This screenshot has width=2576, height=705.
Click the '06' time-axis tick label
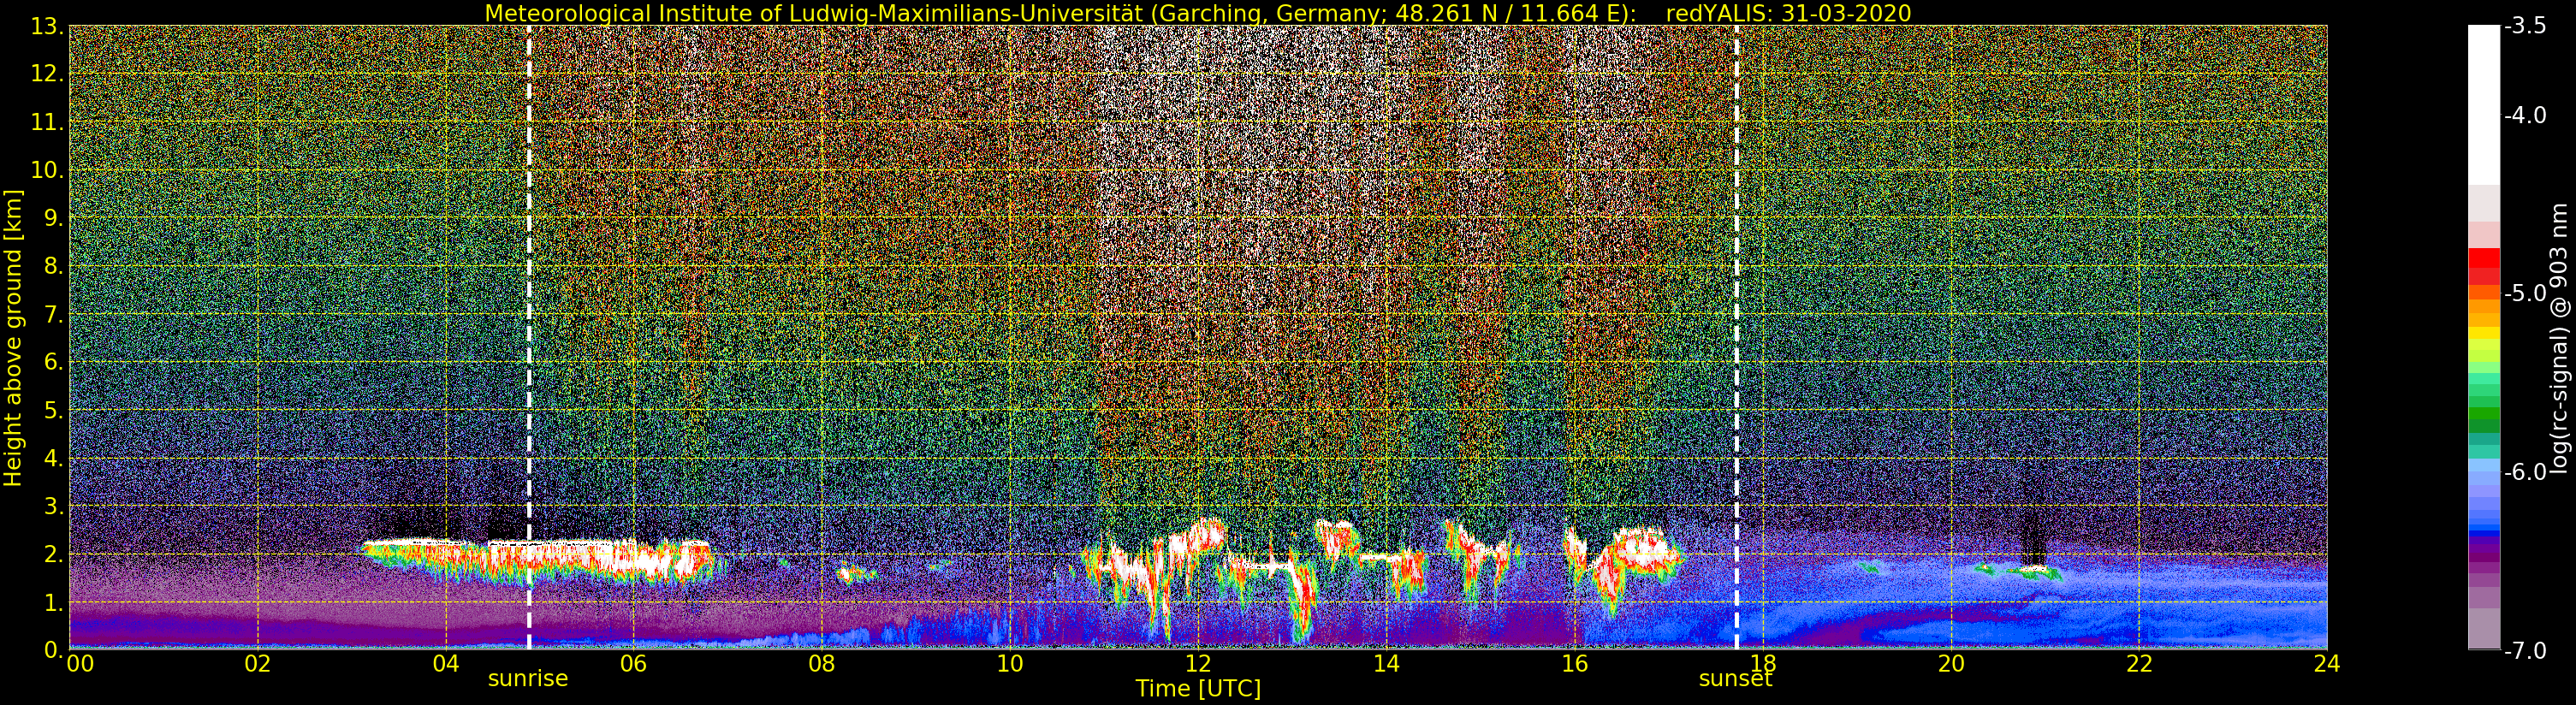(634, 664)
